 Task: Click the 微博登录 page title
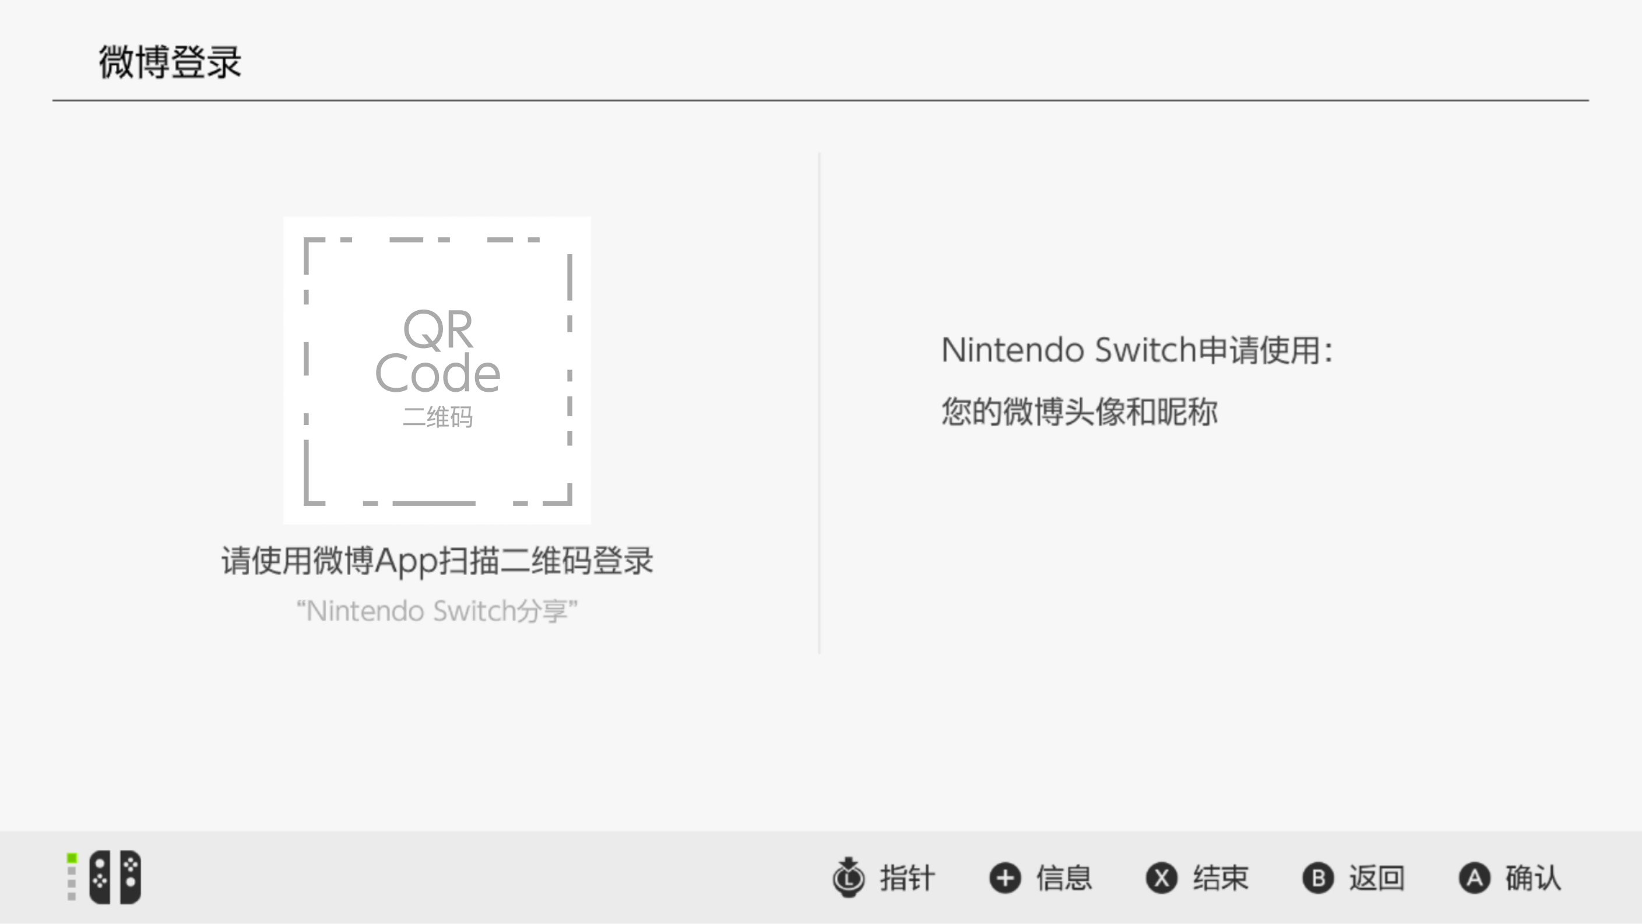pyautogui.click(x=170, y=62)
